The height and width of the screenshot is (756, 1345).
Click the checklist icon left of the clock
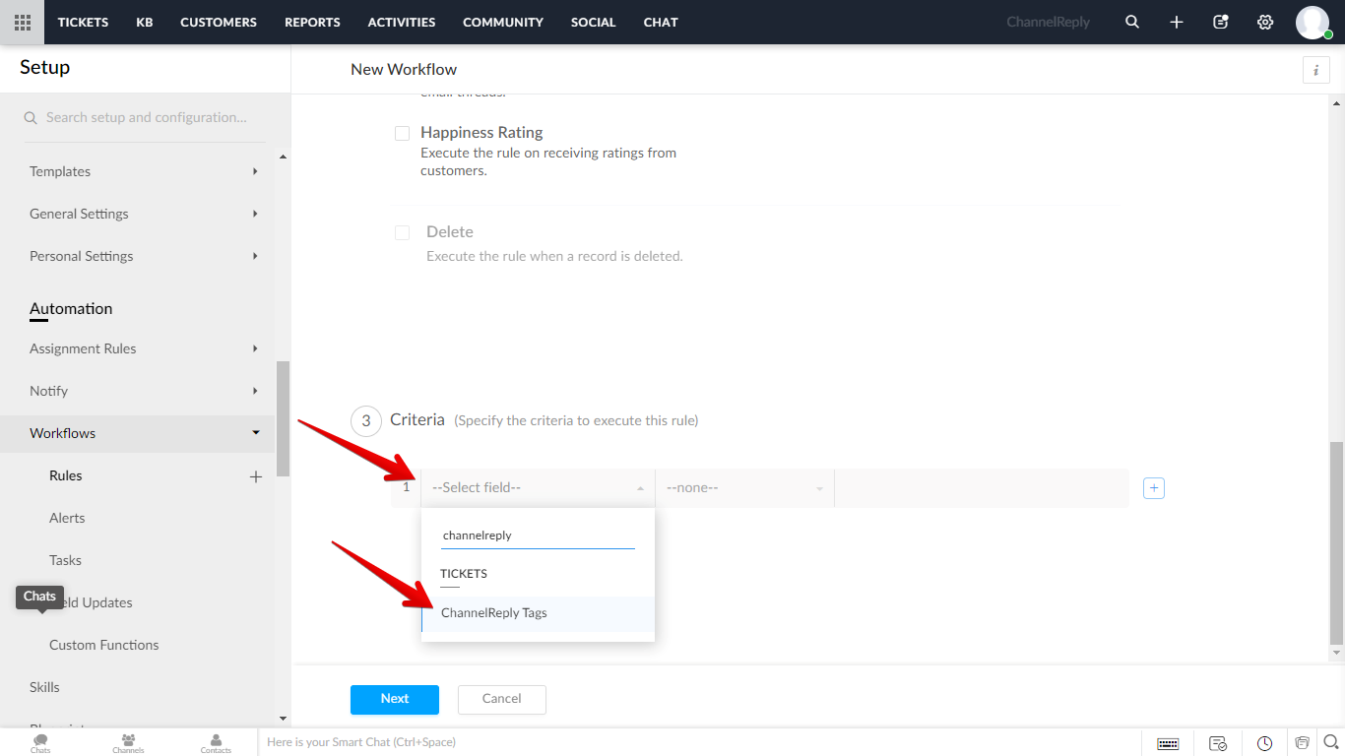click(x=1218, y=743)
